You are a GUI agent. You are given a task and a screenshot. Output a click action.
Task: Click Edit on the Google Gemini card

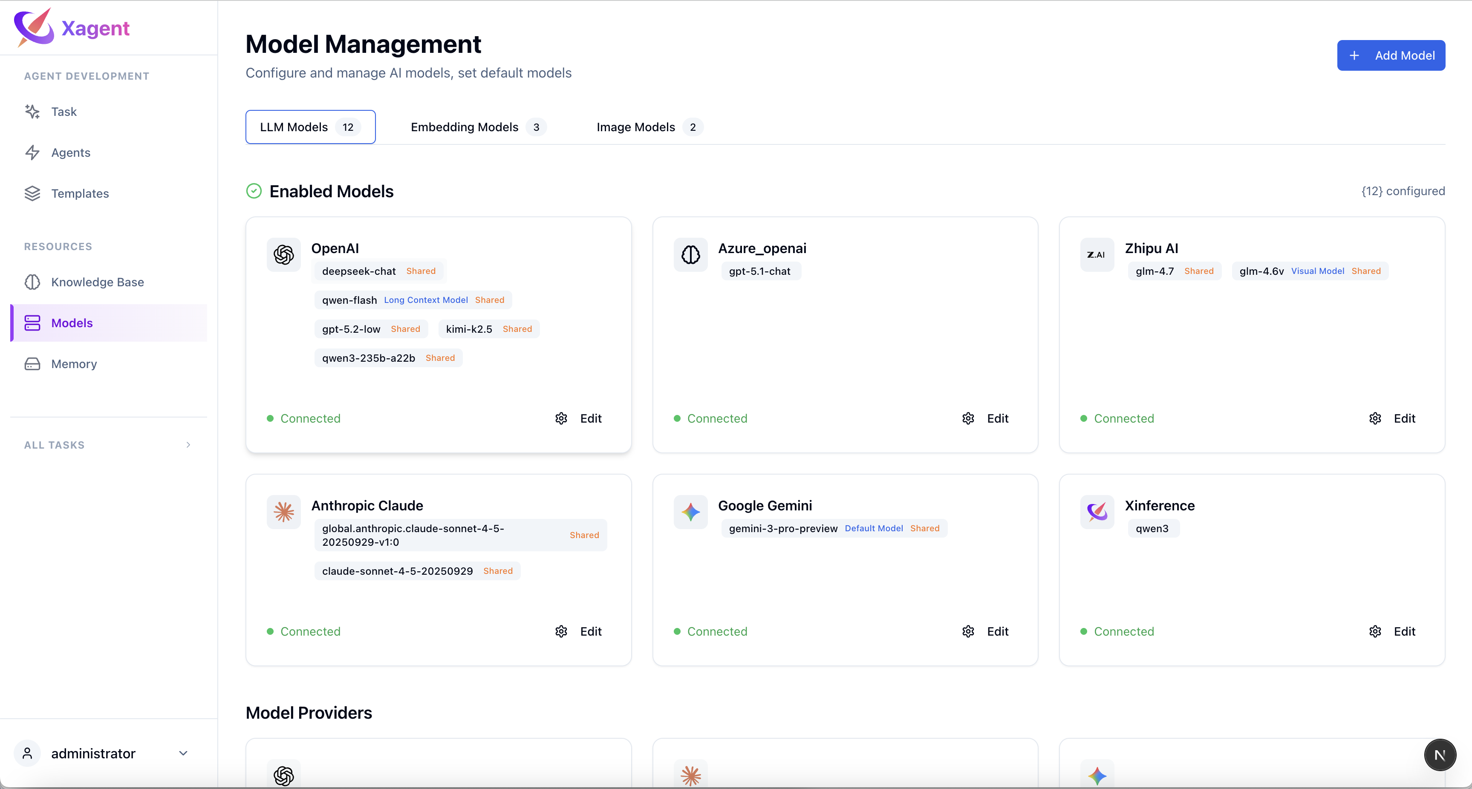[x=997, y=631]
